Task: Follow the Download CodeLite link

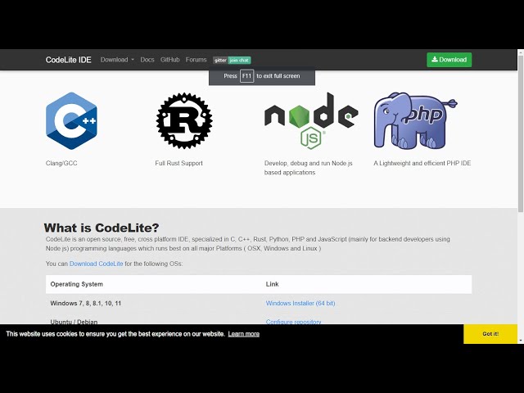Action: click(97, 264)
